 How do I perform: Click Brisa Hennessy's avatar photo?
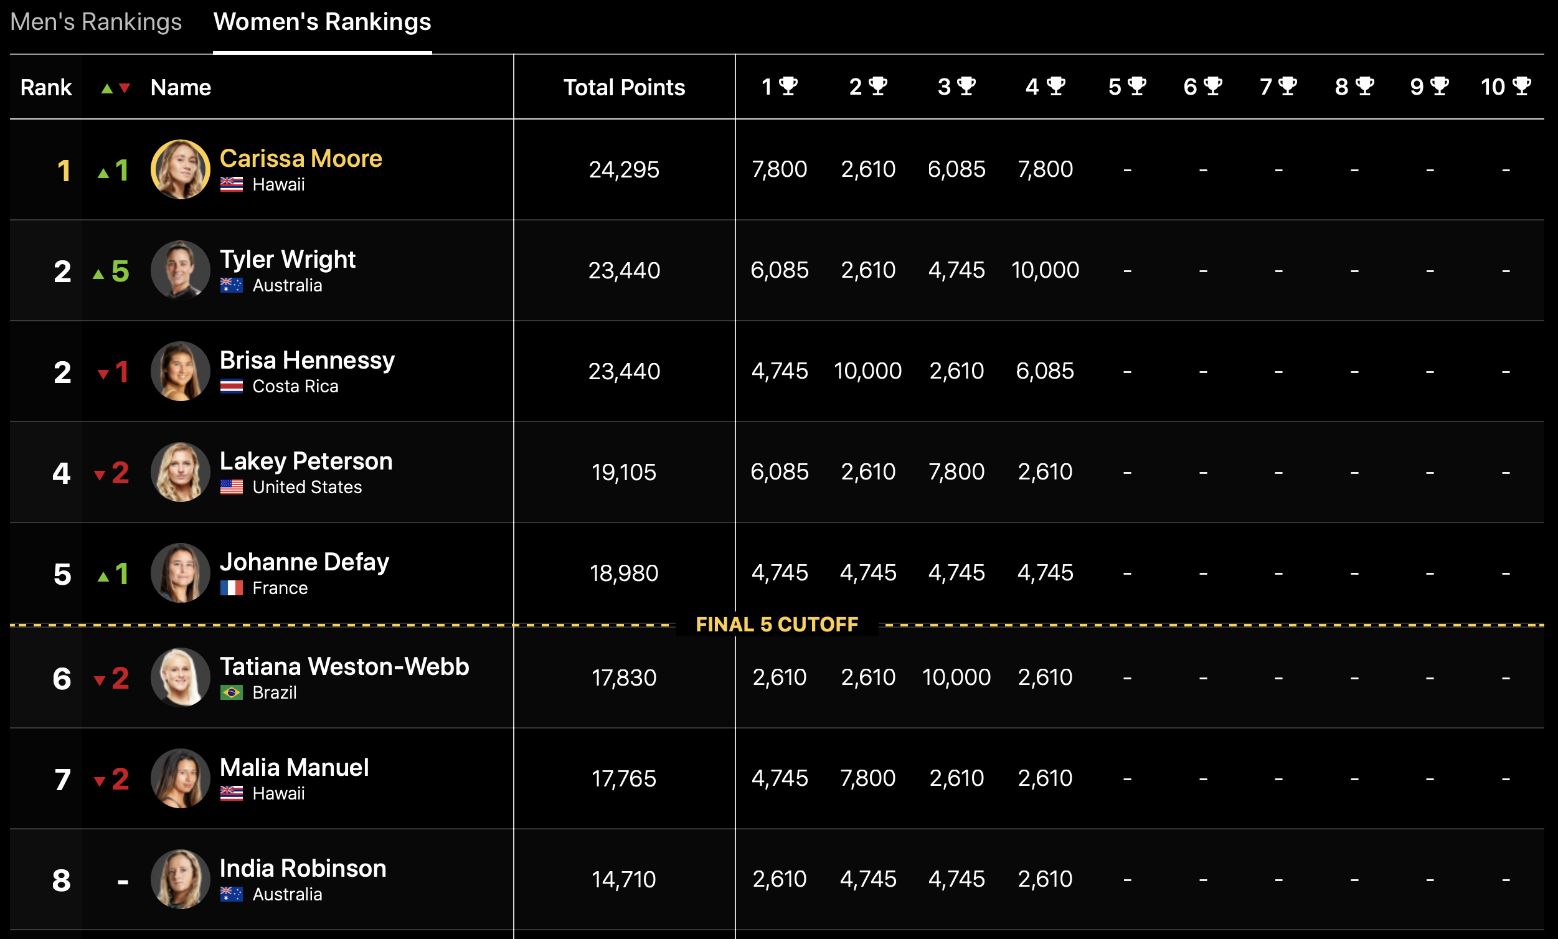180,371
